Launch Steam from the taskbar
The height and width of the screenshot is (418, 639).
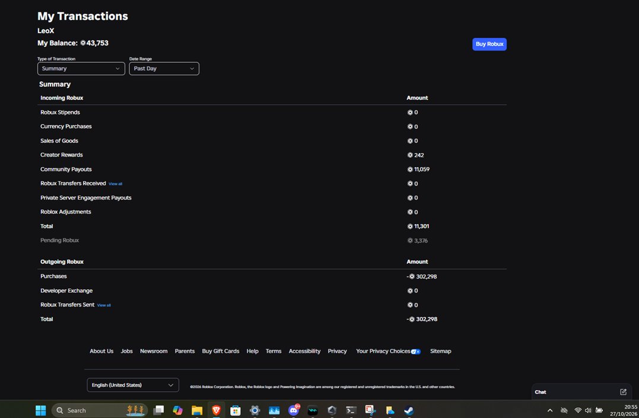[409, 410]
